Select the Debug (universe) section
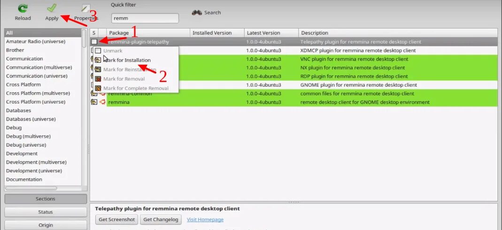Image resolution: width=502 pixels, height=230 pixels. pos(43,145)
